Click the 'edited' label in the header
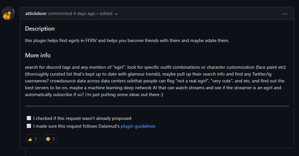The height and width of the screenshot is (156, 299). (106, 14)
